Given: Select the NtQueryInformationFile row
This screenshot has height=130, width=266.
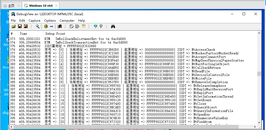Looking at the screenshot, I should click(x=133, y=111).
